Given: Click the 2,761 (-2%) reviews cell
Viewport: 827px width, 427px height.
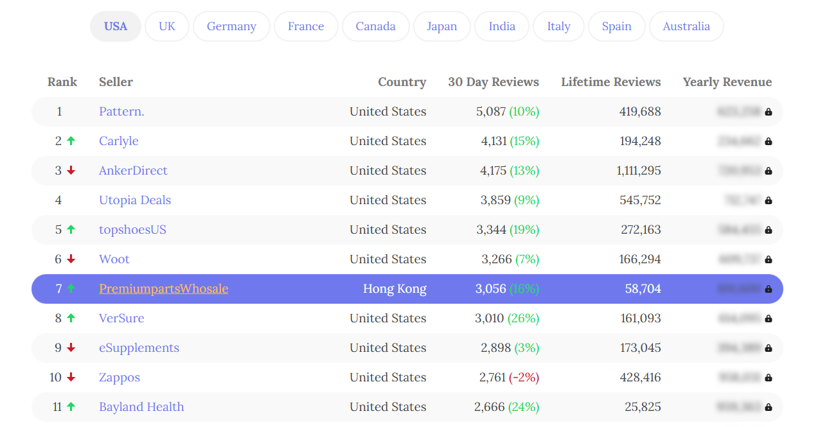Looking at the screenshot, I should (x=510, y=378).
